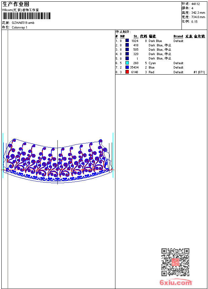This screenshot has width=208, height=289.
Task: Select the swatch beside stitch count 418
Action: click(x=127, y=45)
